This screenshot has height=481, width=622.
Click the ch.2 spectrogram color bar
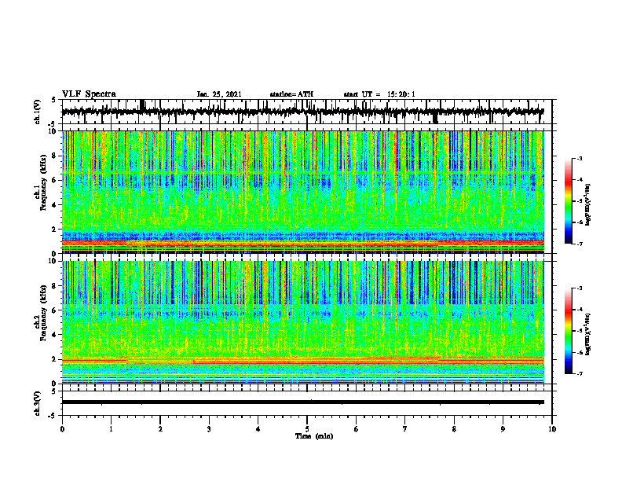coord(568,331)
